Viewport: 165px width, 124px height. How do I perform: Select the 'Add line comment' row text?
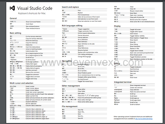click(x=31, y=70)
